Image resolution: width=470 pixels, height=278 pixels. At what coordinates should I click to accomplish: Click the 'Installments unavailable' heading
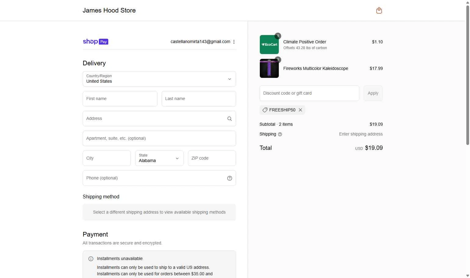pyautogui.click(x=120, y=259)
